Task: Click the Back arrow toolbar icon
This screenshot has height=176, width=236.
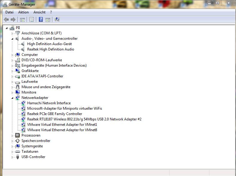Action: (6, 19)
